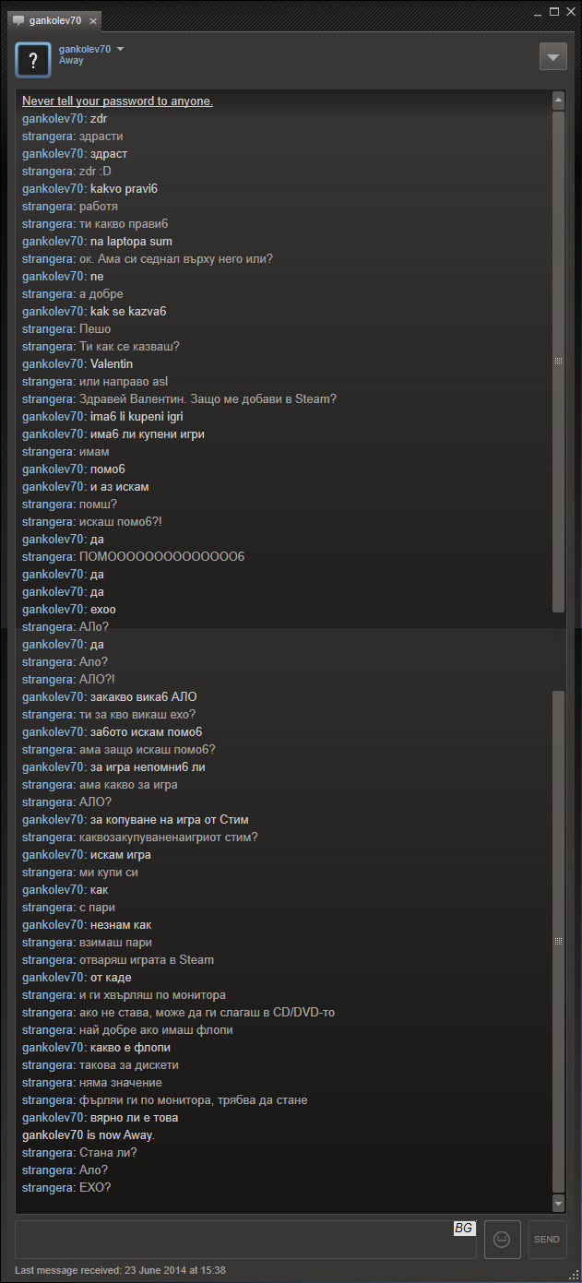Click the gankolev70 name in header
Viewport: 582px width, 1283px height.
click(x=85, y=49)
